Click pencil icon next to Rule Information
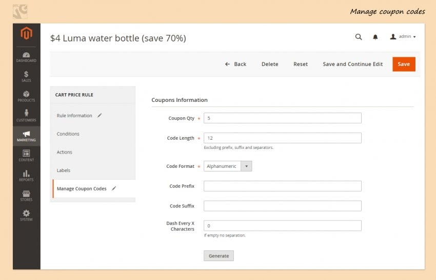The width and height of the screenshot is (436, 280). coord(100,116)
